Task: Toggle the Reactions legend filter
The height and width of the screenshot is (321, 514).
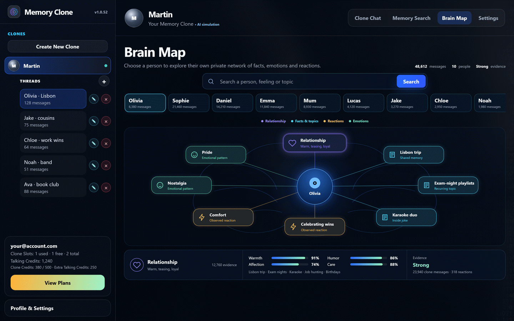Action: 333,121
